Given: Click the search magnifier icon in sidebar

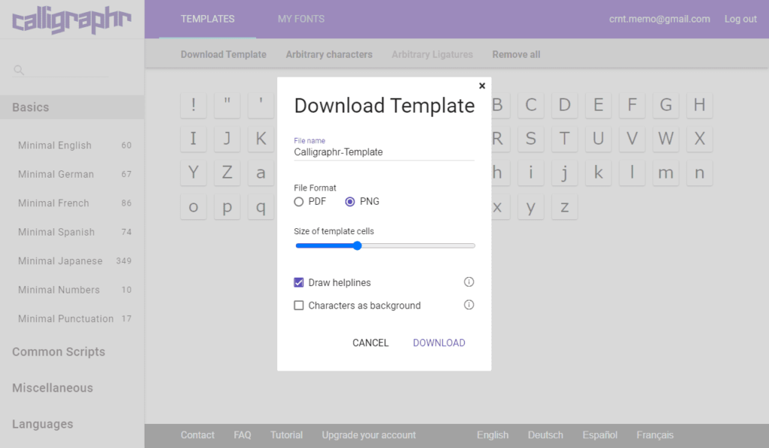Looking at the screenshot, I should tap(19, 70).
